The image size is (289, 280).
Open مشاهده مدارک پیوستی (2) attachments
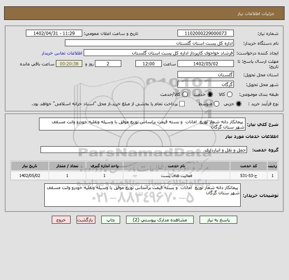point(160,220)
